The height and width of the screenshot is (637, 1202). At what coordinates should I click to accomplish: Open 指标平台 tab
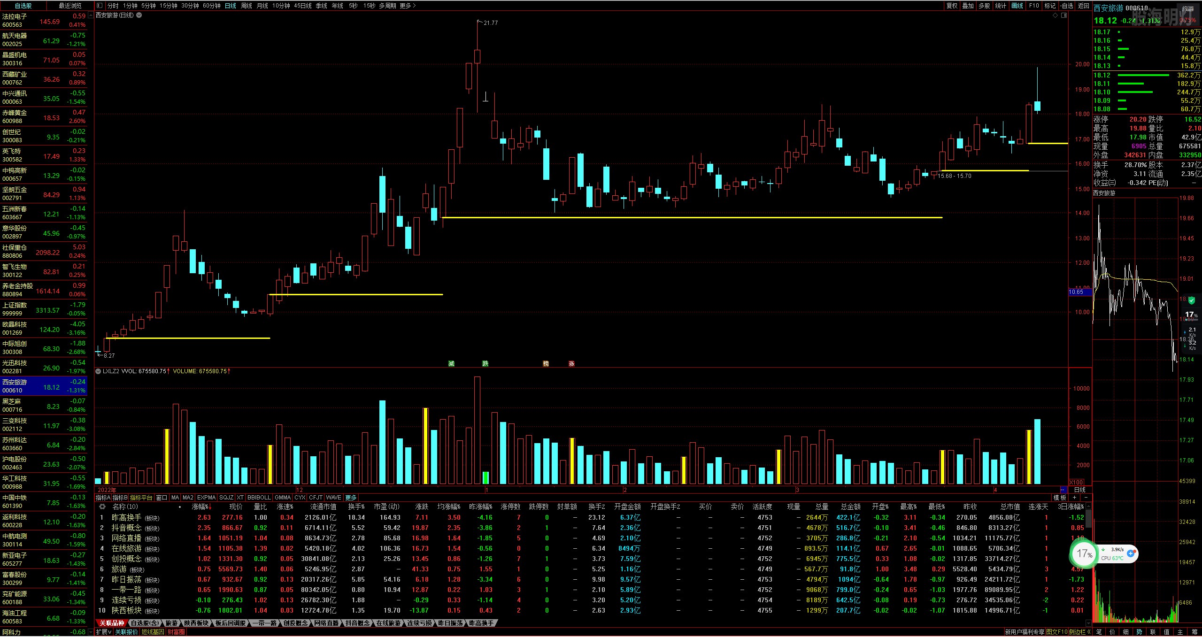[141, 498]
